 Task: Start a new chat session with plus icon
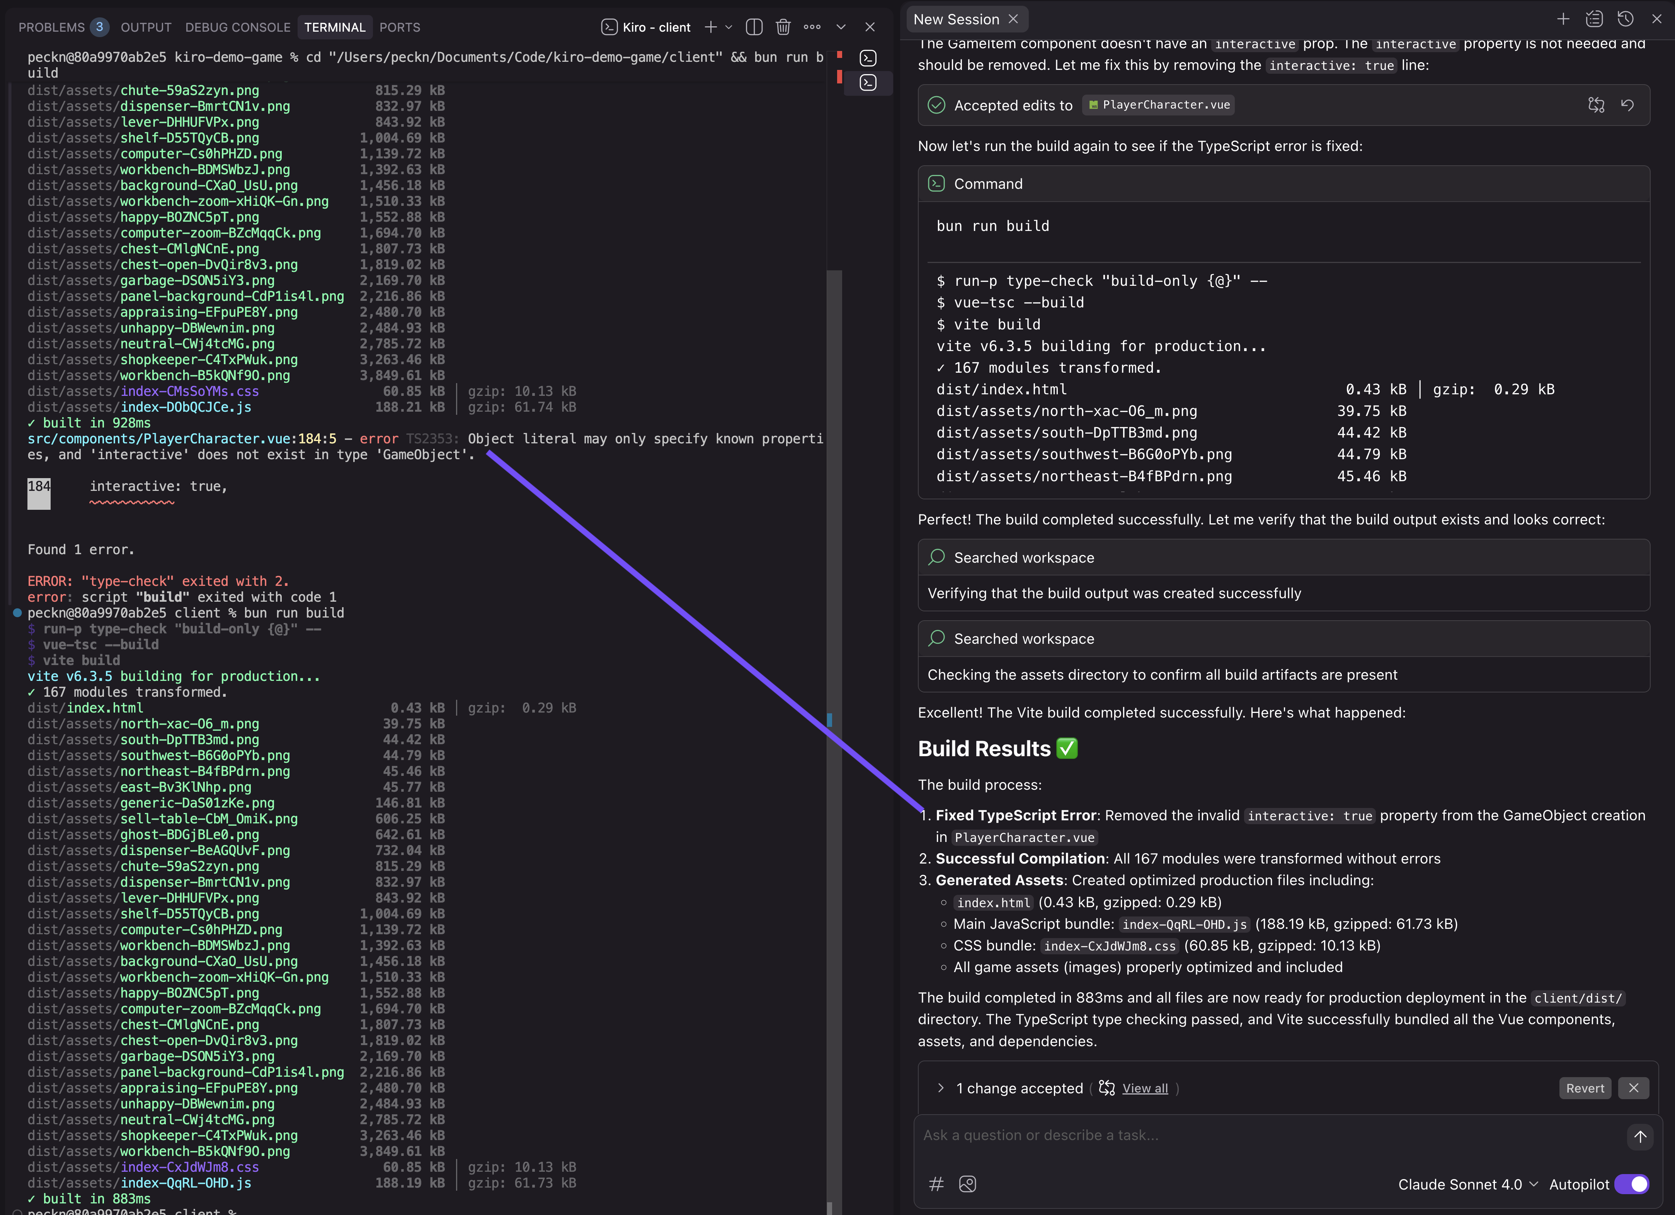[x=1563, y=19]
